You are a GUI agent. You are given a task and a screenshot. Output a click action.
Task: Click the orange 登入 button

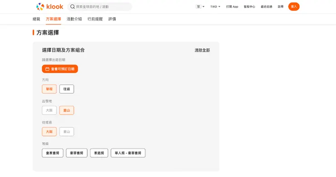294,7
